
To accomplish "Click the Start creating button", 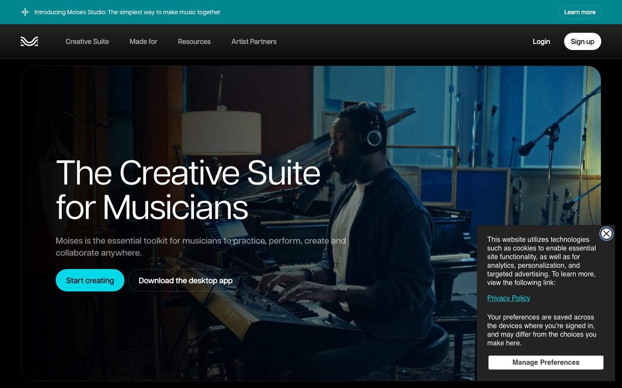I will (90, 280).
